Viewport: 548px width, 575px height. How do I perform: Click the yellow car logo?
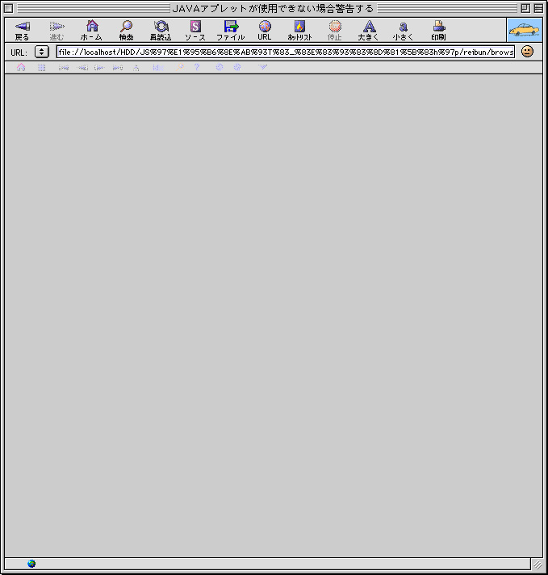click(x=525, y=30)
